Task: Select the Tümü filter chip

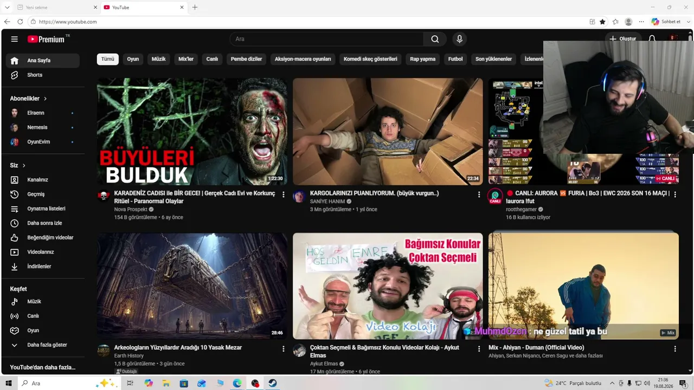Action: (x=108, y=59)
